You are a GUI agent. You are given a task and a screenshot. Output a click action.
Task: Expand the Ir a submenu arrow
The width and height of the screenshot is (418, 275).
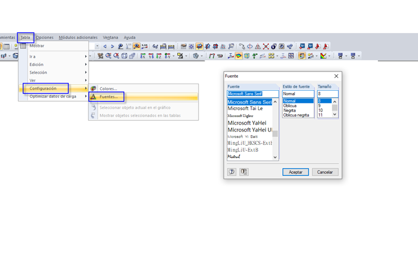86,57
